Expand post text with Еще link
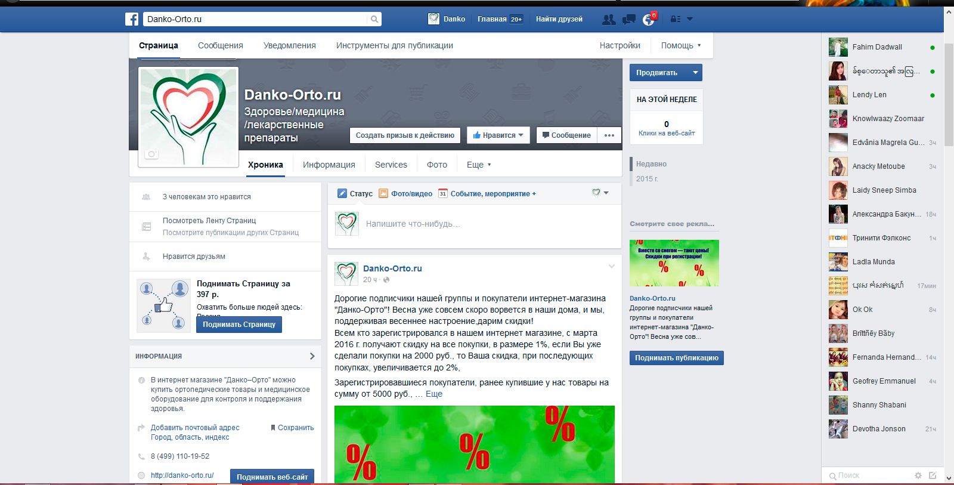954x485 pixels. coord(434,394)
